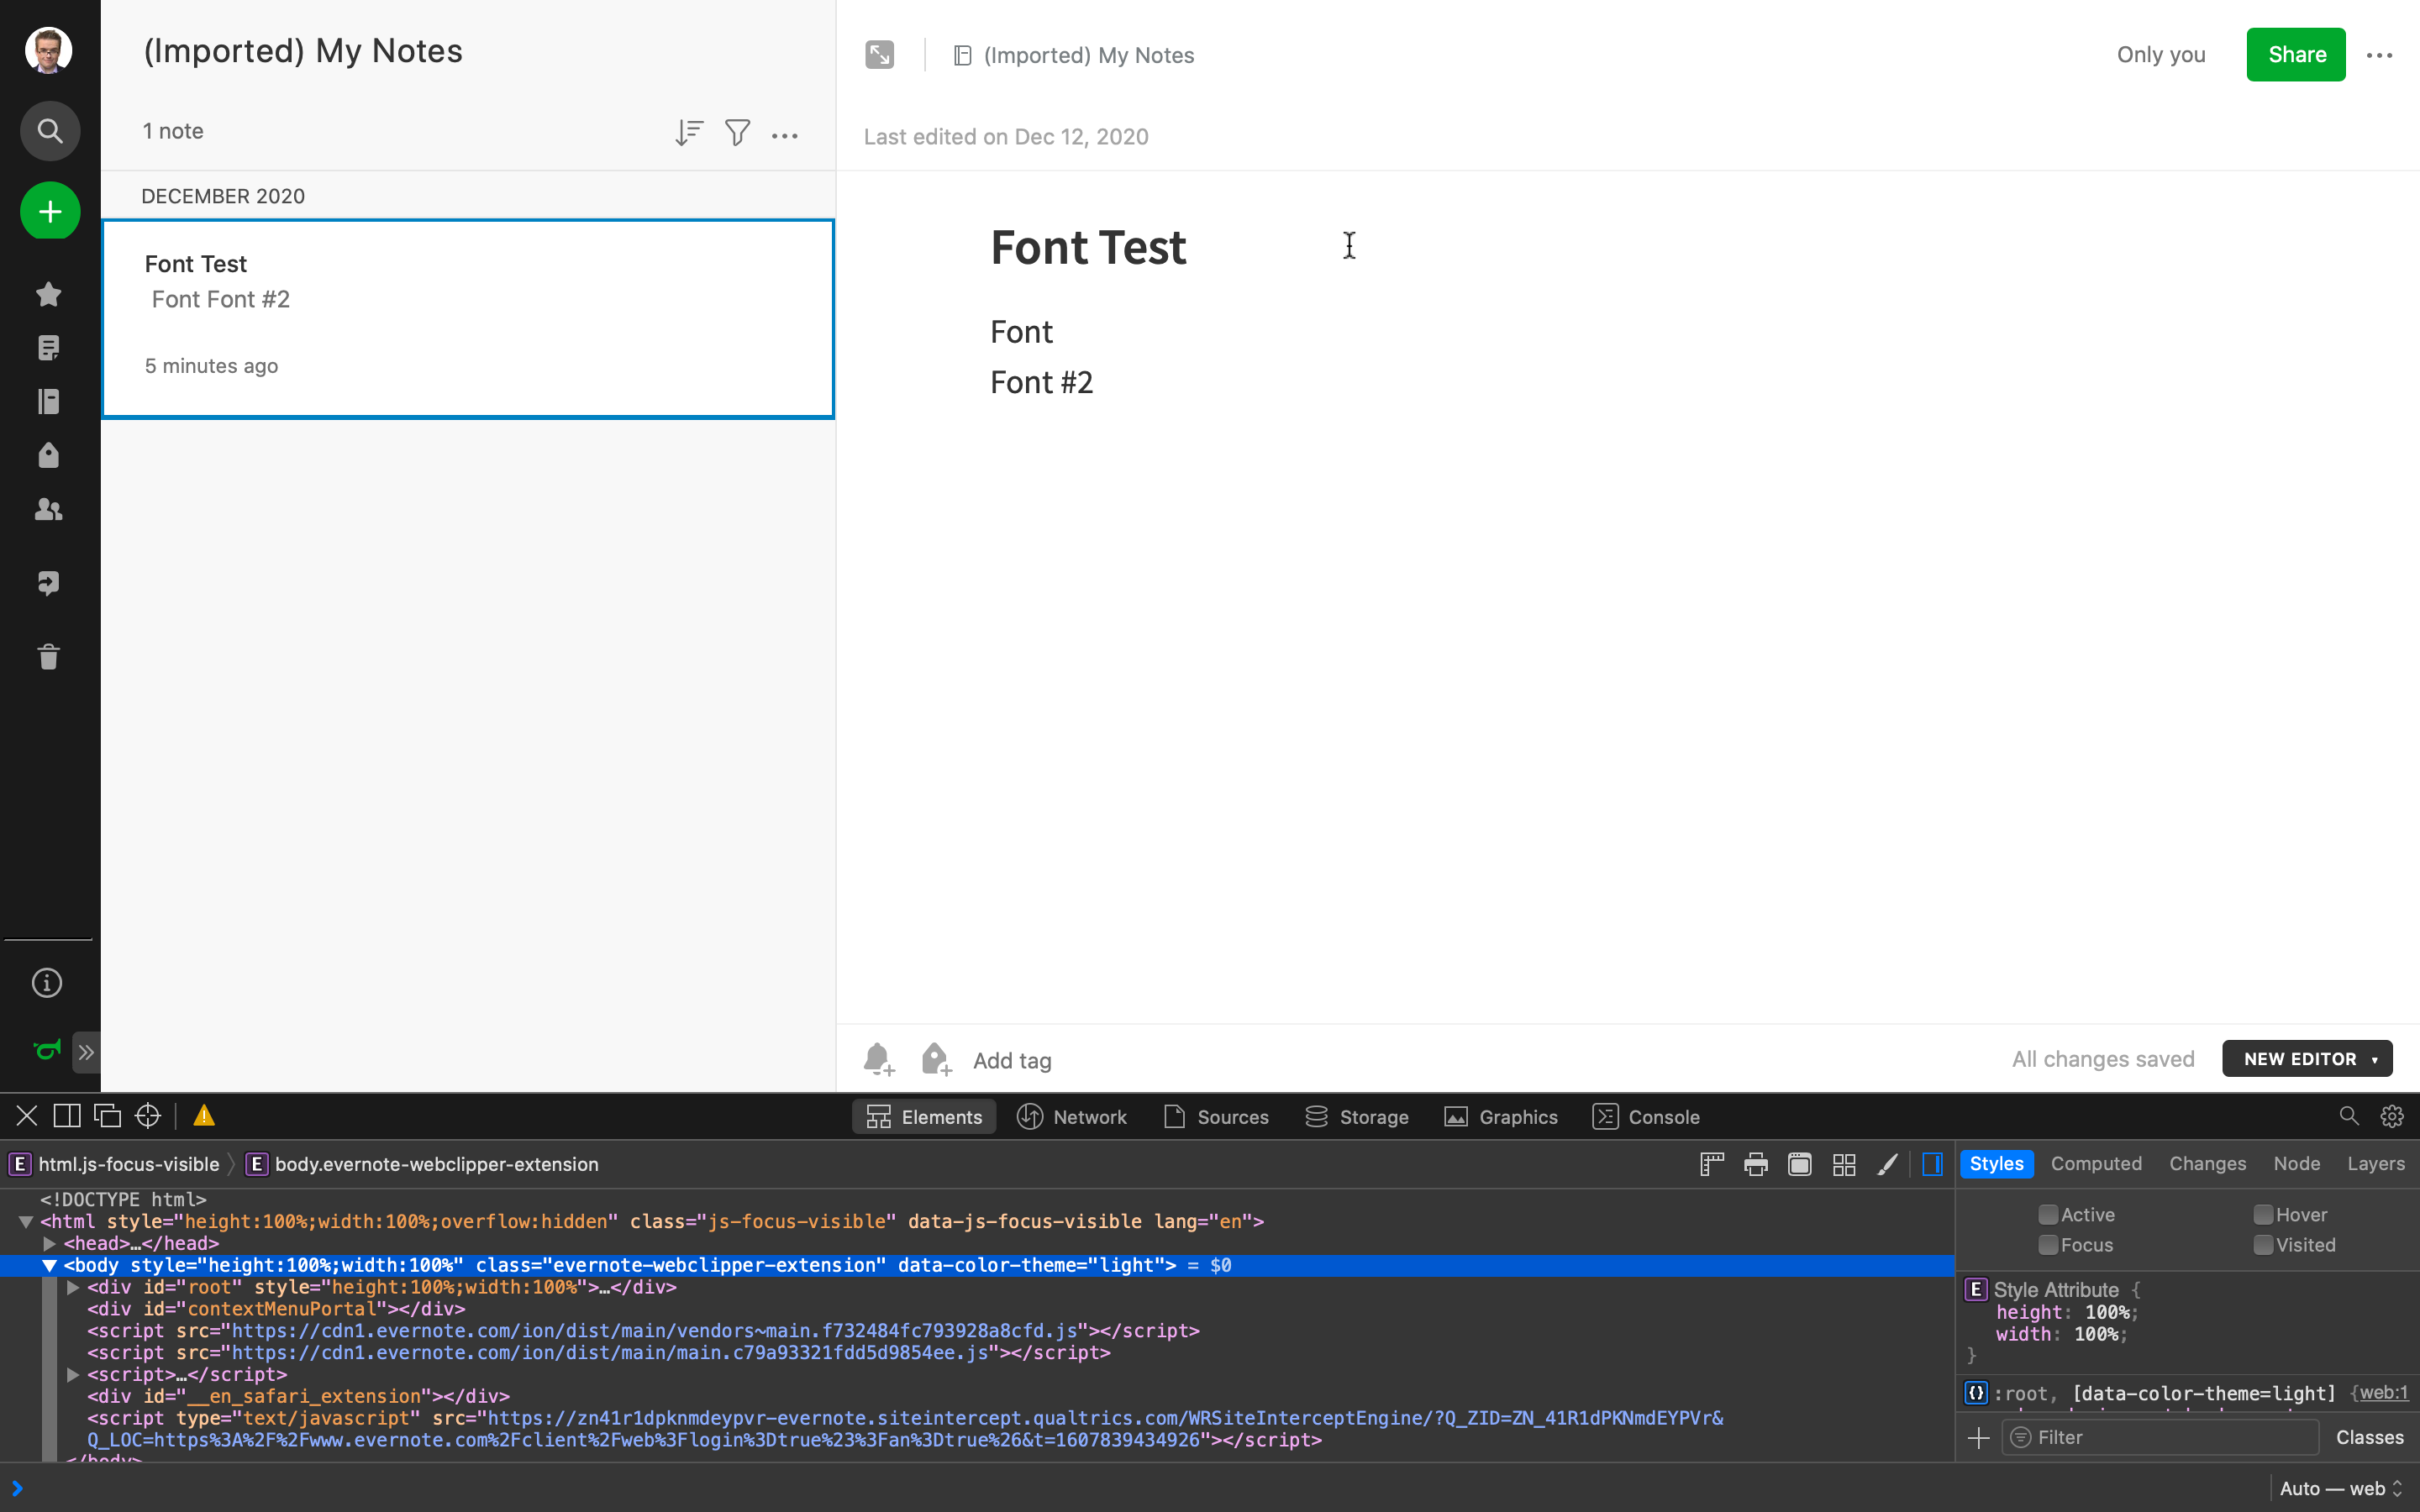
Task: Dock inspector to side of window
Action: pos(67,1116)
